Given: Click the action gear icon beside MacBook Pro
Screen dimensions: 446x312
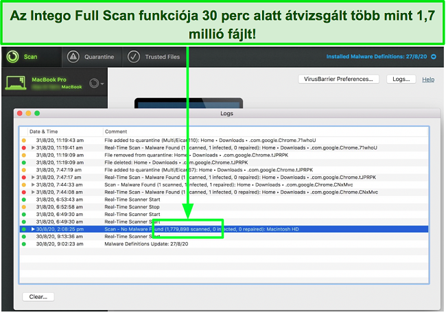Looking at the screenshot, I should [95, 84].
